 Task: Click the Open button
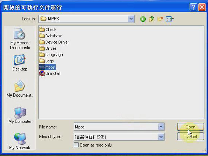[x=190, y=127]
